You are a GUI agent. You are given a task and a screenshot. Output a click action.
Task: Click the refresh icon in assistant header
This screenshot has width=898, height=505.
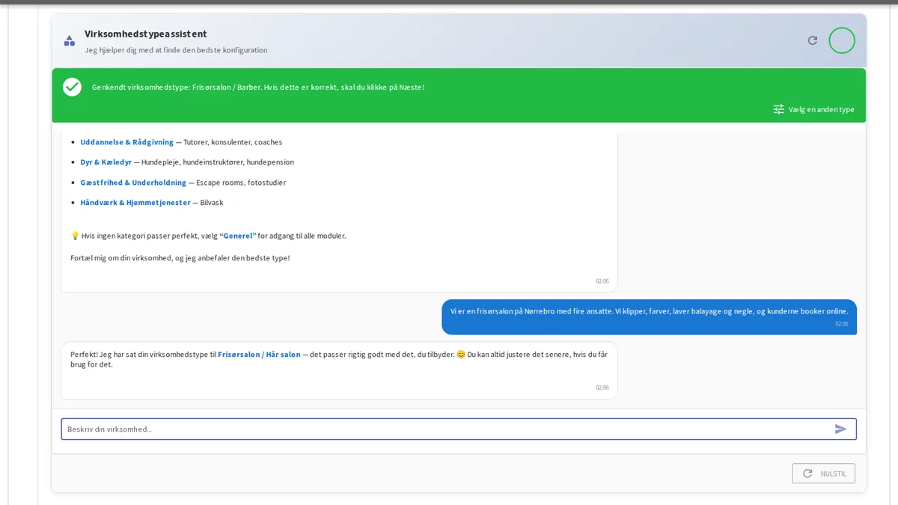pos(813,40)
